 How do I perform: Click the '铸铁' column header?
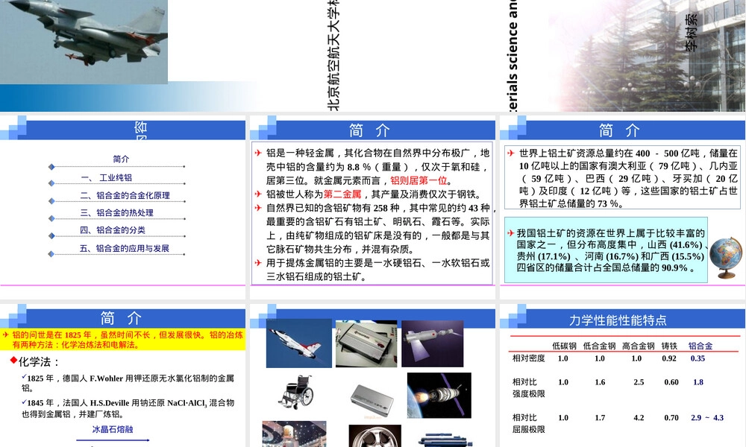[x=669, y=346]
